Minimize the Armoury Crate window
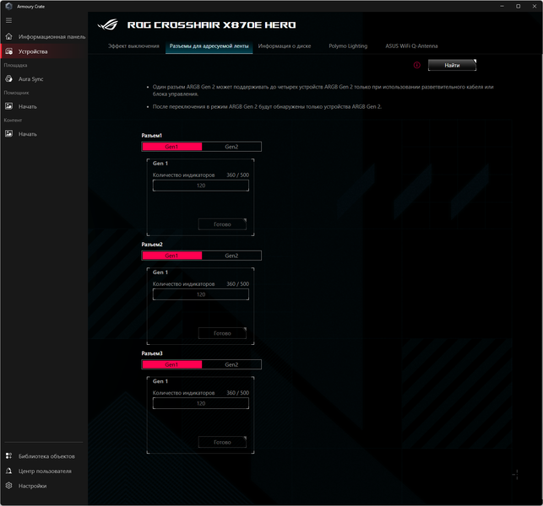The image size is (543, 506). click(x=502, y=6)
